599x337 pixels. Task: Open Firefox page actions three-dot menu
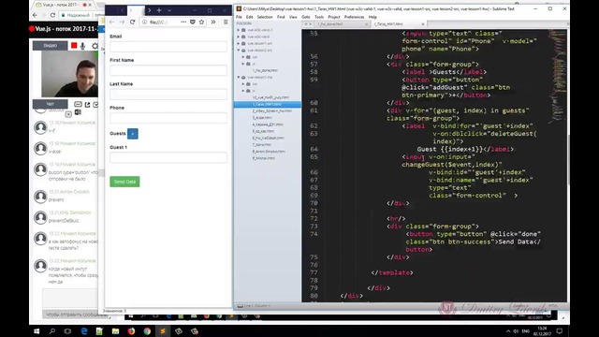(183, 22)
